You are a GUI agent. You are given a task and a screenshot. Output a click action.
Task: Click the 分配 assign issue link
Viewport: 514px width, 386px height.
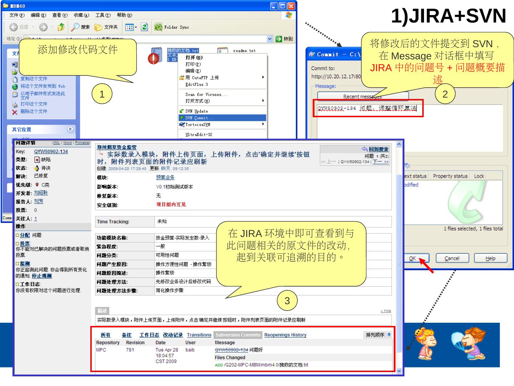(x=25, y=235)
